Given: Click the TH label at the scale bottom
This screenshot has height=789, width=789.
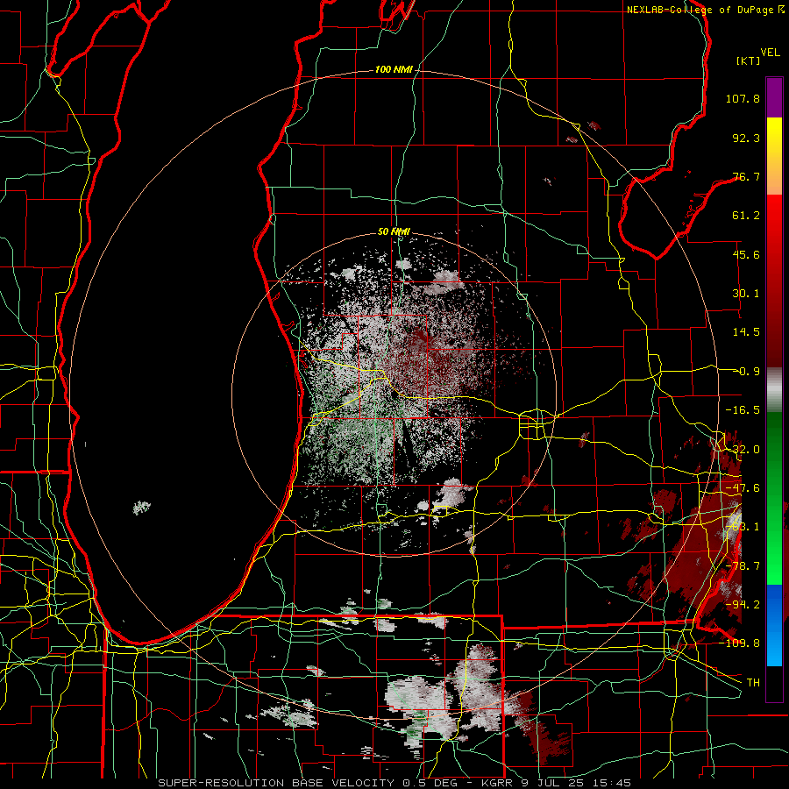Looking at the screenshot, I should click(x=753, y=682).
